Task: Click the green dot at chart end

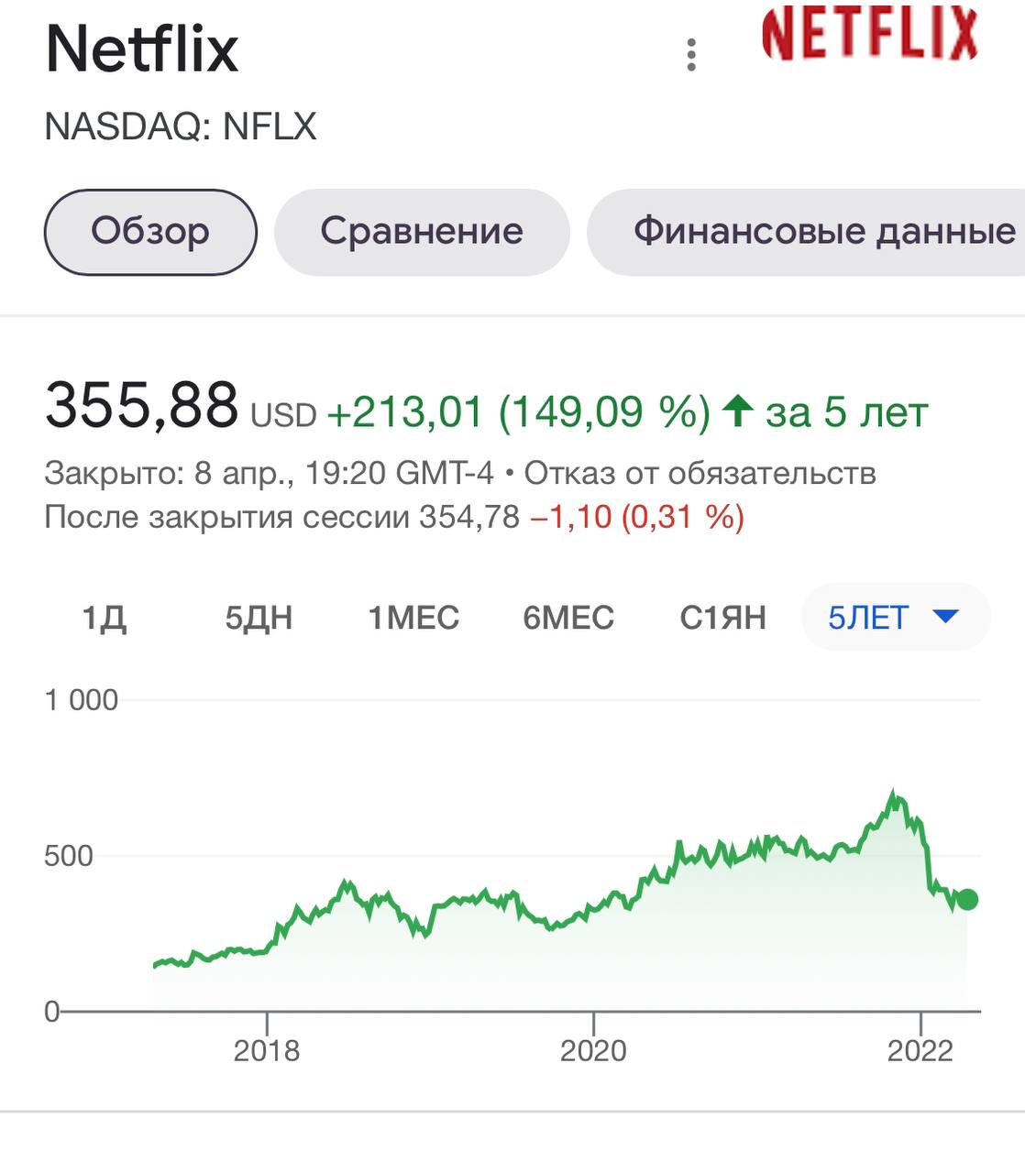Action: [966, 899]
